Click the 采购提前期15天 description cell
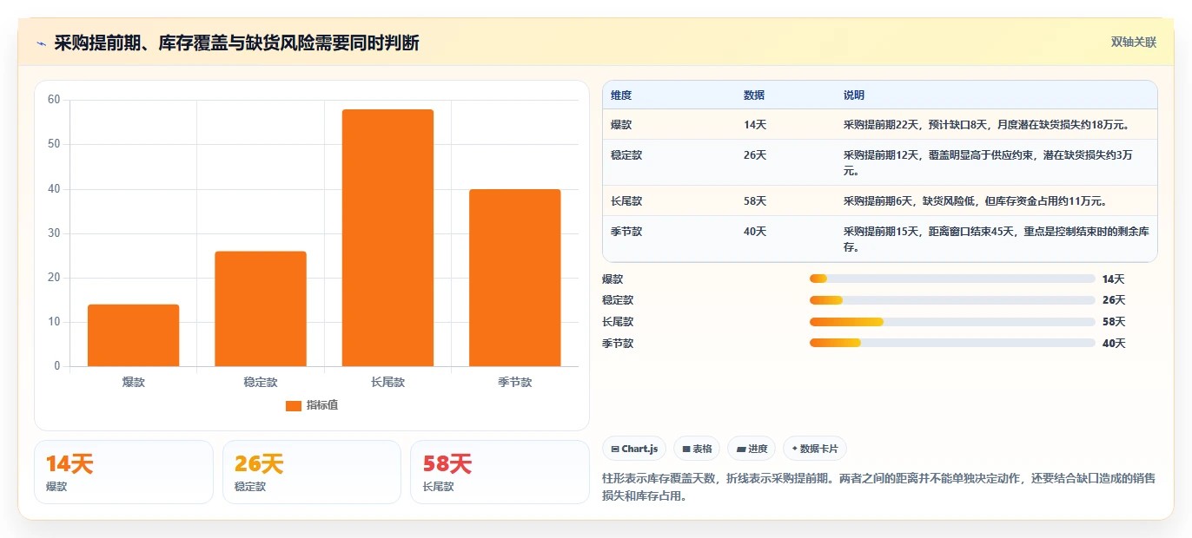Screen dimensions: 1192x538 click(x=996, y=239)
